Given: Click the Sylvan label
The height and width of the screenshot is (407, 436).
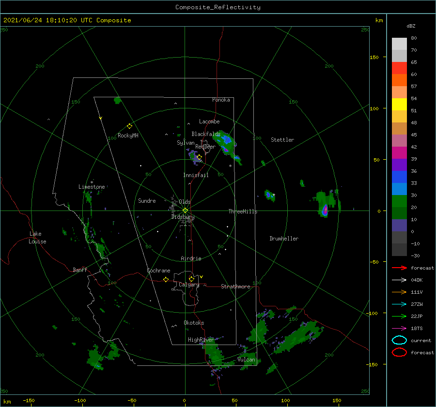Looking at the screenshot, I should 186,143.
